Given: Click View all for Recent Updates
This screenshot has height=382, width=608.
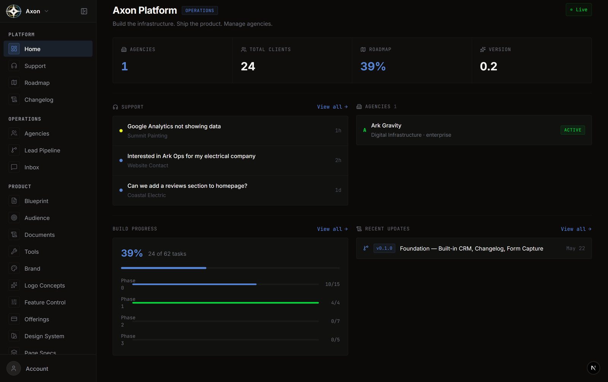Looking at the screenshot, I should tap(576, 229).
